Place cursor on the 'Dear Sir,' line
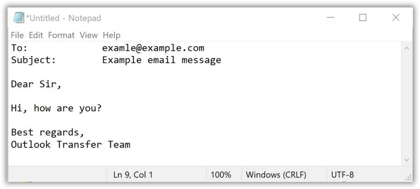Screen dimensions: 420x189 coord(36,84)
